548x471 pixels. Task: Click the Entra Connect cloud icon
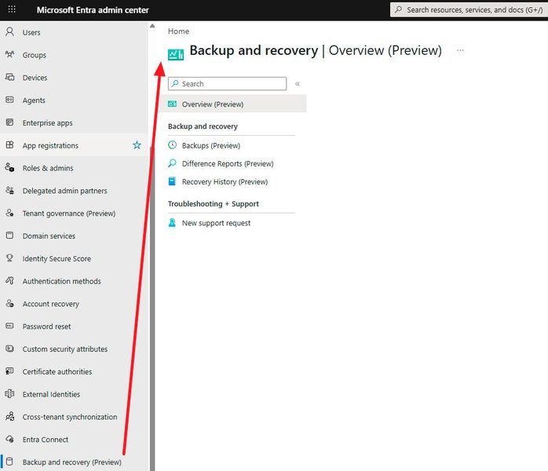pos(9,439)
